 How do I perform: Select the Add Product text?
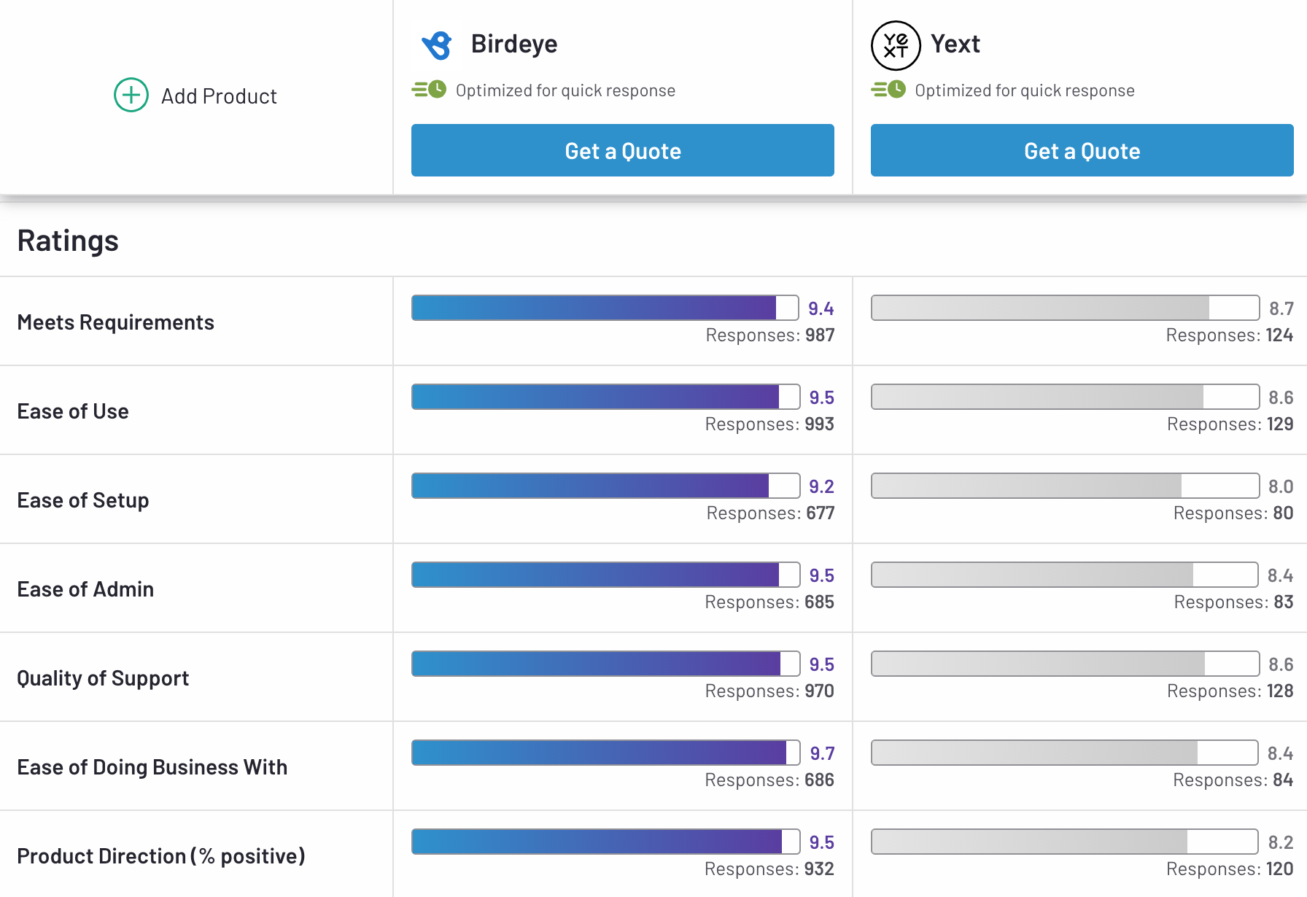click(x=219, y=96)
